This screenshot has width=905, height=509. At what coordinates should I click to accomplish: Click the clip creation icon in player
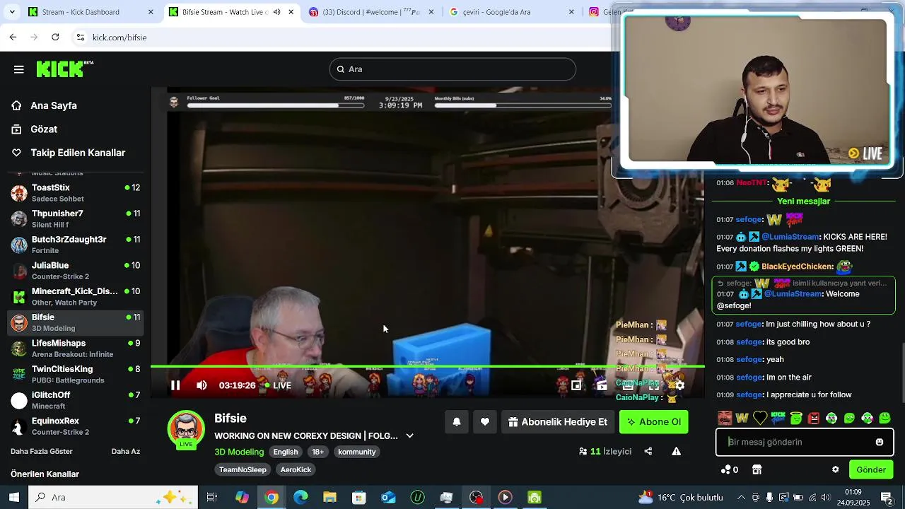(602, 385)
